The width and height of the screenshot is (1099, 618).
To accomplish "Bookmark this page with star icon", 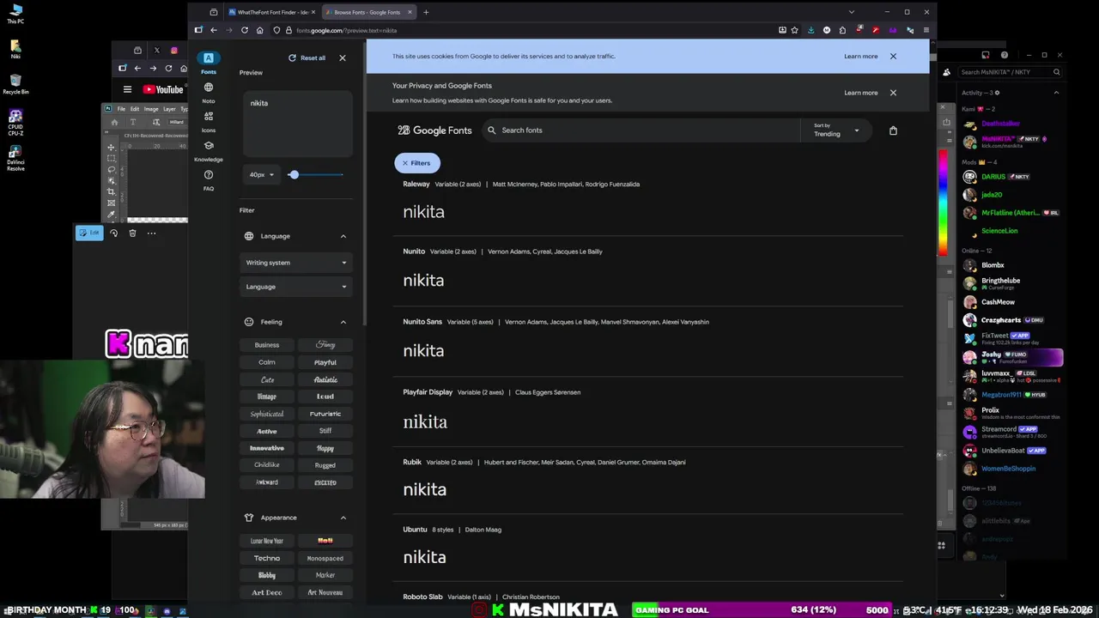I will tap(796, 30).
